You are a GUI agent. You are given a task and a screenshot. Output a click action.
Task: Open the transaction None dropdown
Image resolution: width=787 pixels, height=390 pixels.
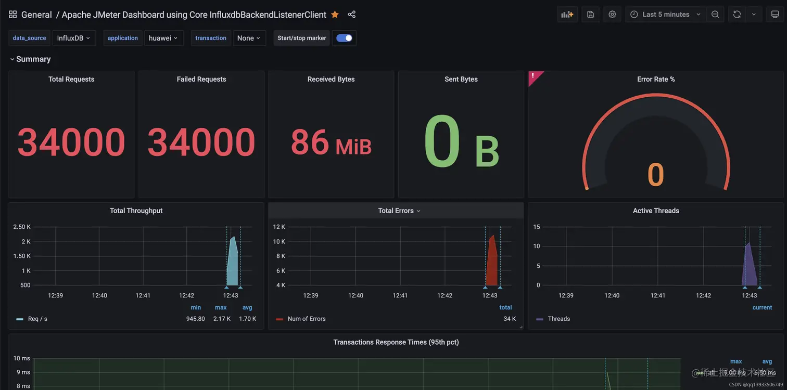tap(249, 38)
